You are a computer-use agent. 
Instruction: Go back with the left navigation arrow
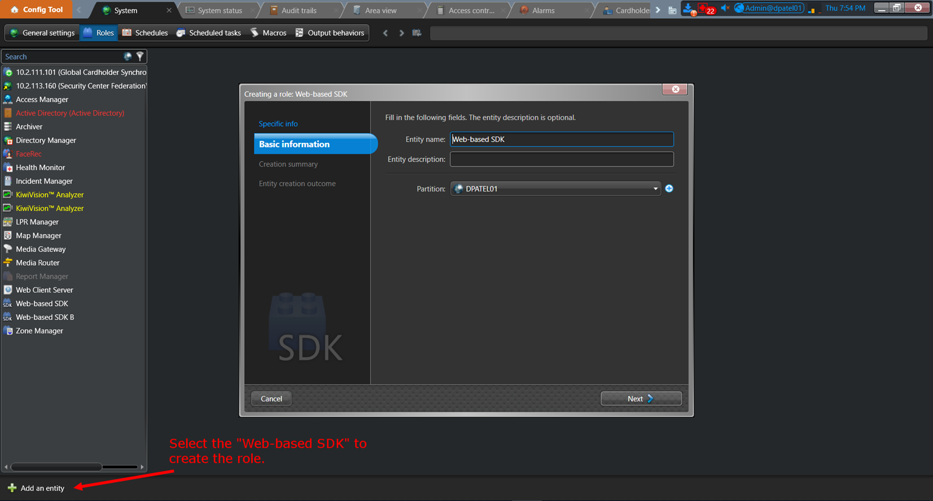point(386,33)
